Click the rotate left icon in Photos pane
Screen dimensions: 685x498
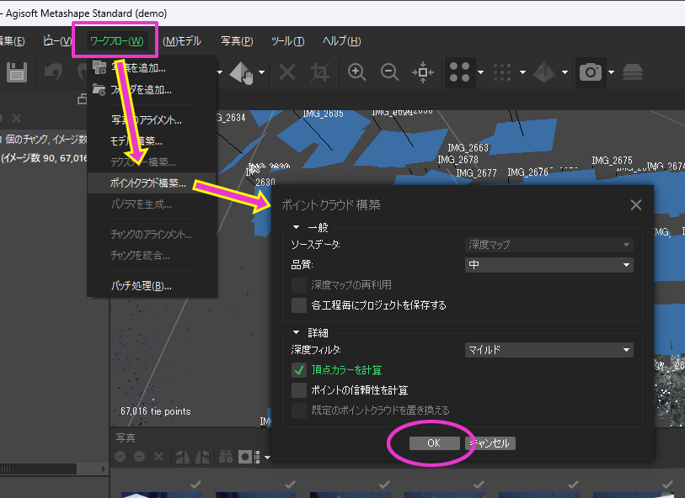[202, 457]
